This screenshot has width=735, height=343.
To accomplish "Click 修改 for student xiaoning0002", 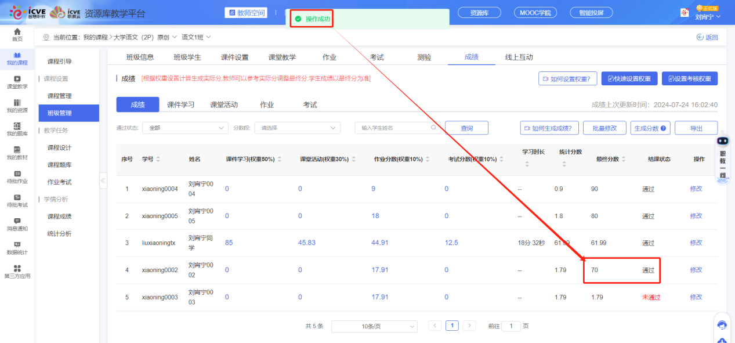I will click(696, 270).
